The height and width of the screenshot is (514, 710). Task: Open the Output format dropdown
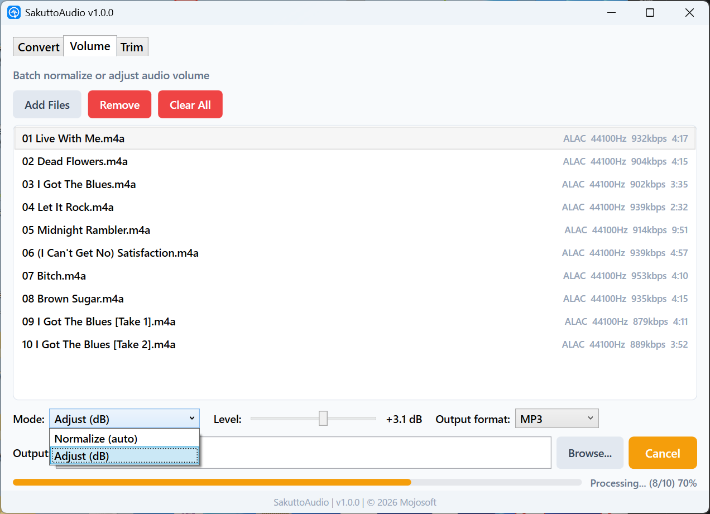click(x=557, y=418)
